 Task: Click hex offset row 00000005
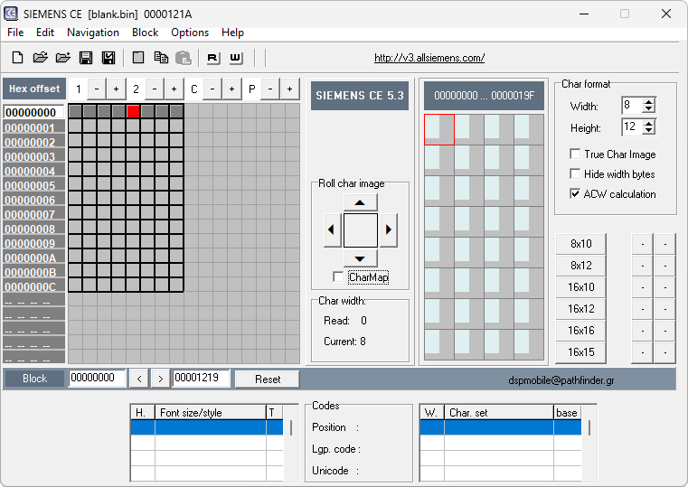tap(33, 185)
